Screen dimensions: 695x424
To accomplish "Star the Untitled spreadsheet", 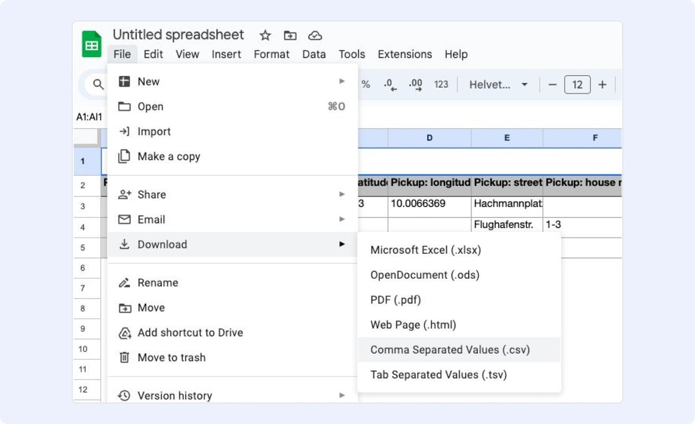I will 265,35.
